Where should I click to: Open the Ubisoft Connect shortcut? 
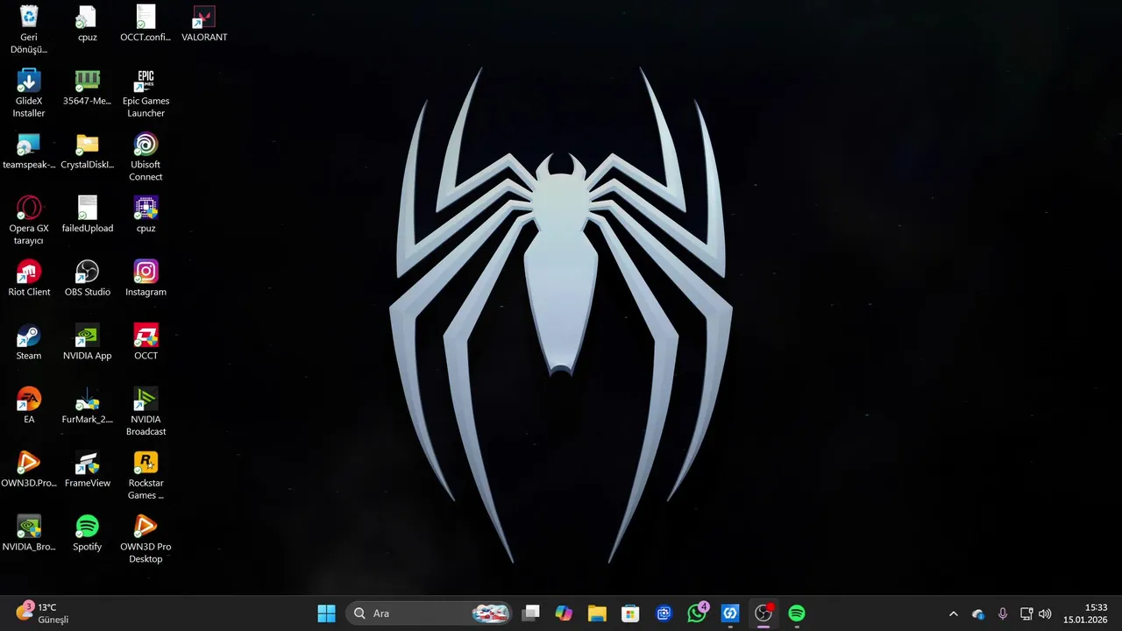pos(146,157)
